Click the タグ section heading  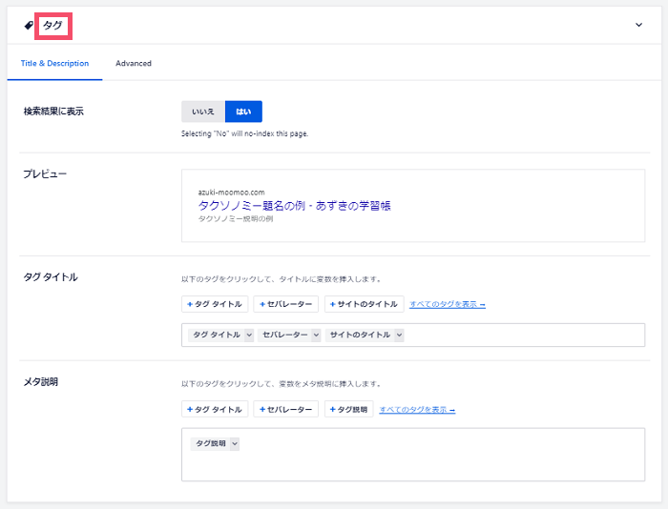pyautogui.click(x=53, y=26)
